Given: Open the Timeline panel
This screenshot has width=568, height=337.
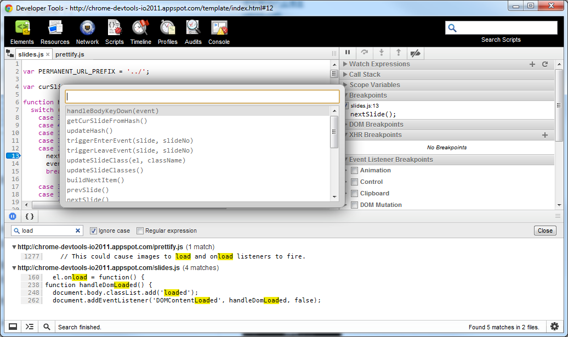Looking at the screenshot, I should (x=140, y=32).
